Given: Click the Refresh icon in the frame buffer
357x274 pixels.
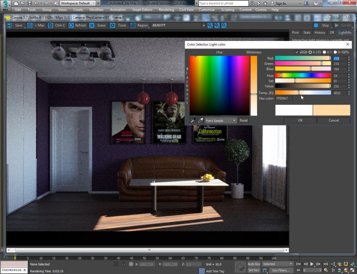Looking at the screenshot, I should 71,25.
